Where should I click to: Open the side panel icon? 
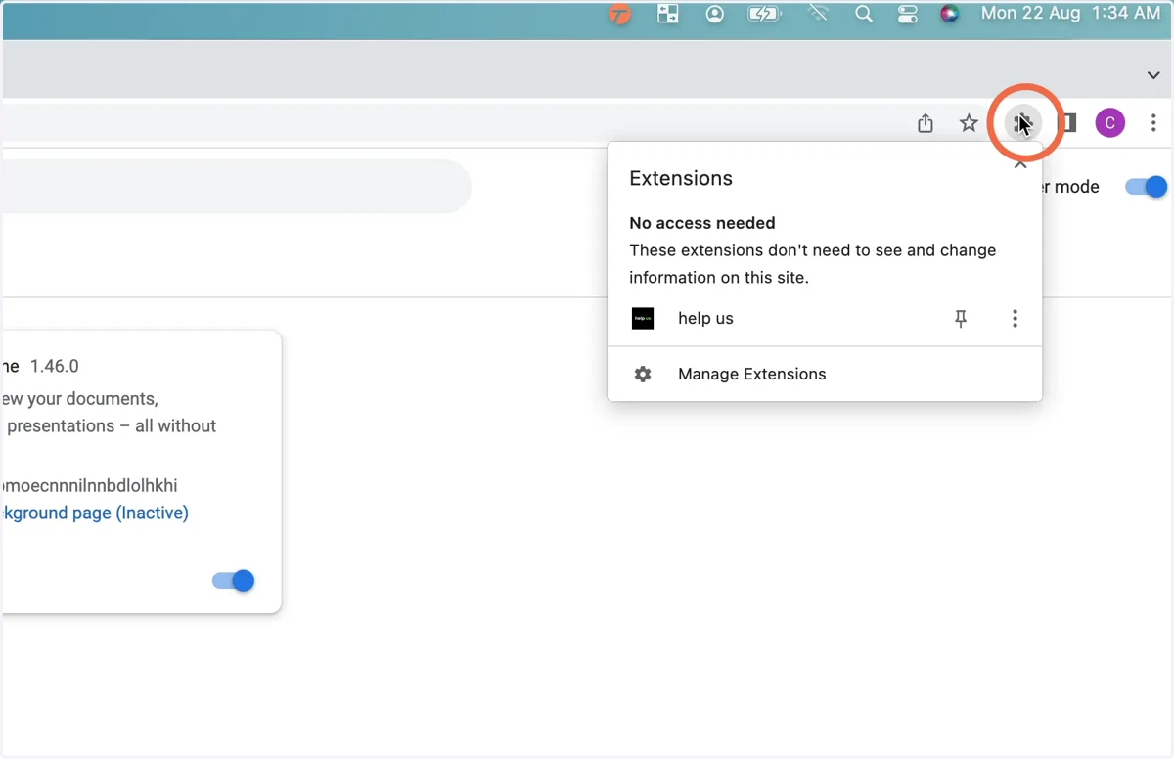pyautogui.click(x=1069, y=123)
